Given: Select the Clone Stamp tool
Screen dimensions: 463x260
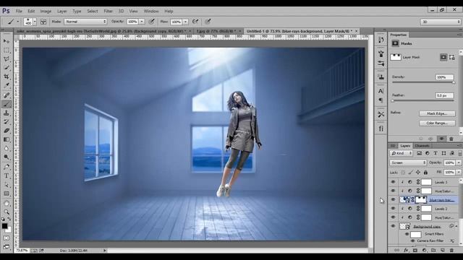Looking at the screenshot, I should point(7,113).
